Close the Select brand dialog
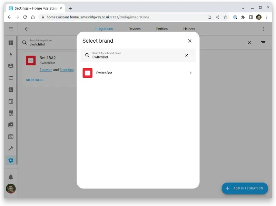 (189, 41)
